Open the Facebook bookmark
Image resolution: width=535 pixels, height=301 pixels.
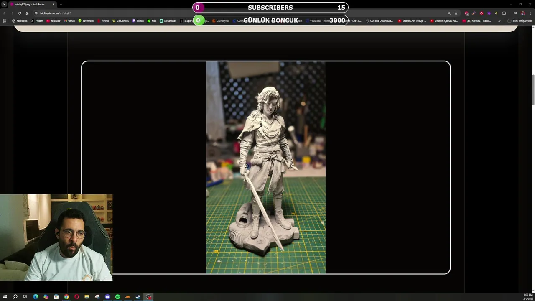coord(20,21)
